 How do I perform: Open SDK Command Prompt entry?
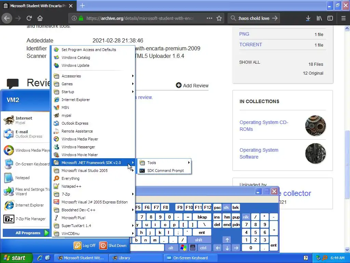tap(164, 171)
